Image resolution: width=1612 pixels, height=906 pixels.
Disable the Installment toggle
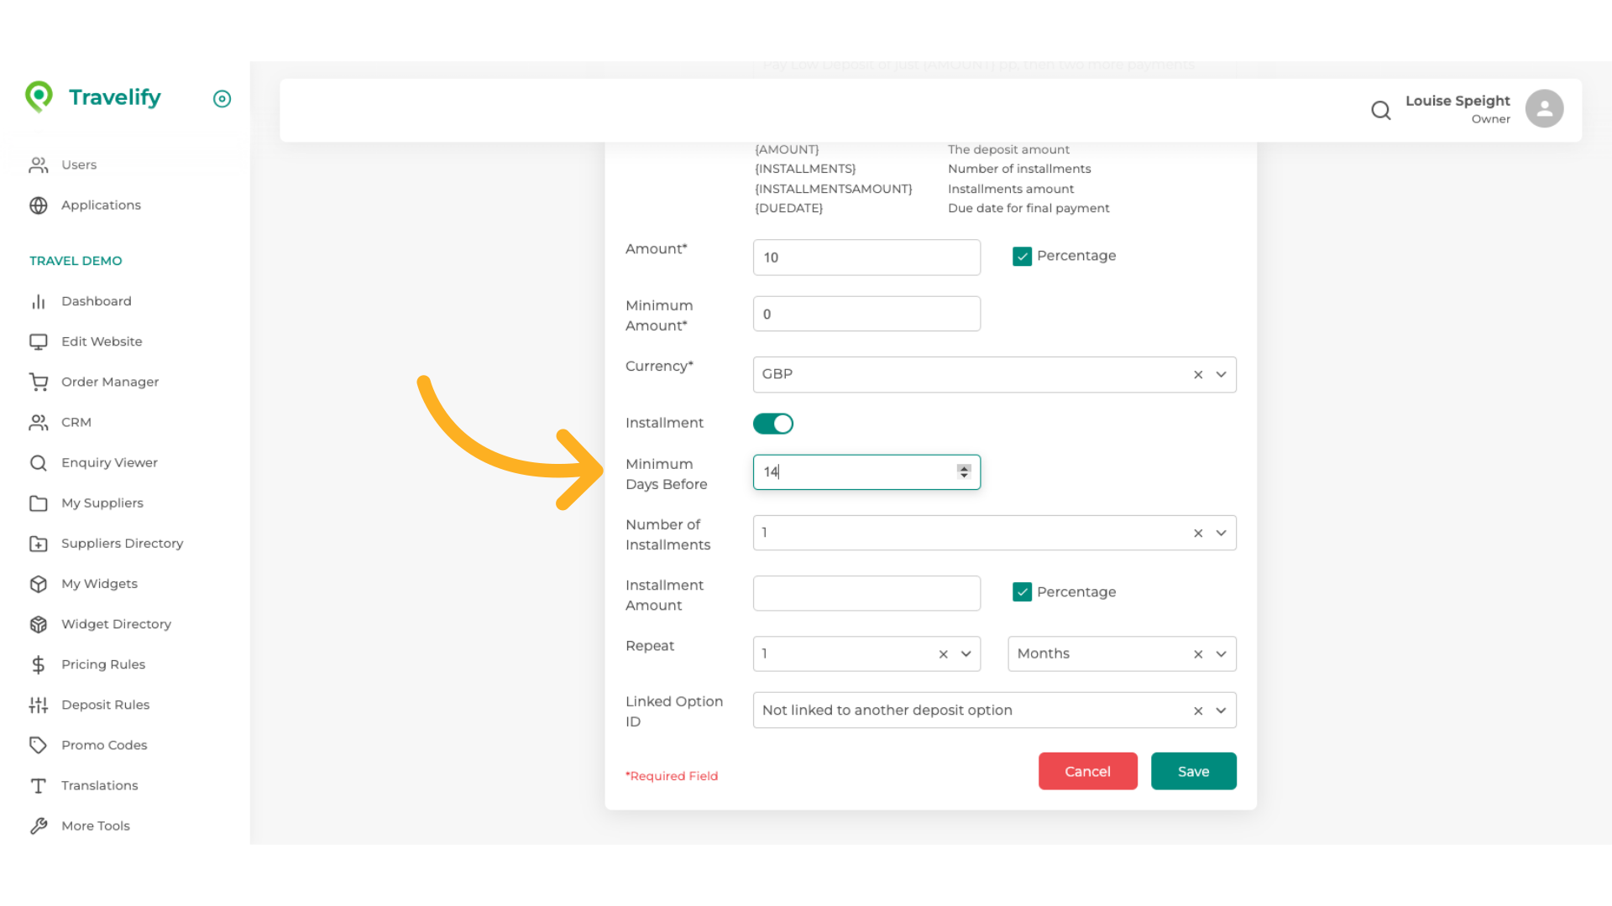[773, 424]
